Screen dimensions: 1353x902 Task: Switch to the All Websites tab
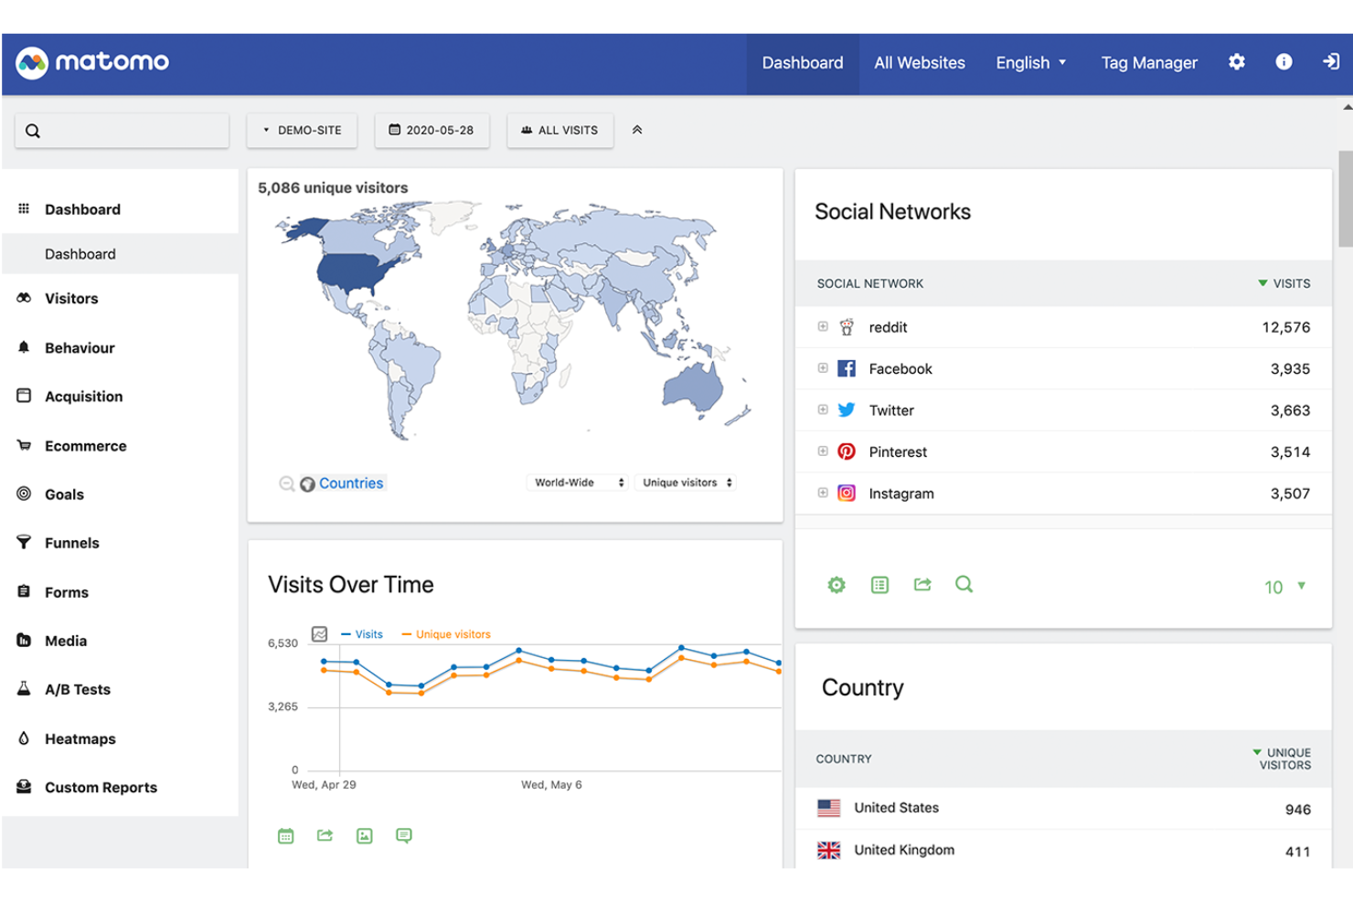(919, 62)
